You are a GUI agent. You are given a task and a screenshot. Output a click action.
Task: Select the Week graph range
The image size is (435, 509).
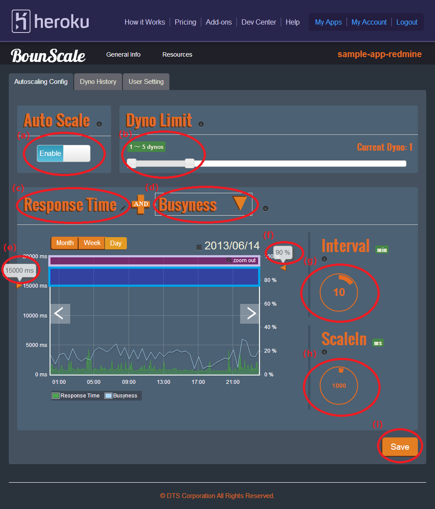[x=92, y=243]
